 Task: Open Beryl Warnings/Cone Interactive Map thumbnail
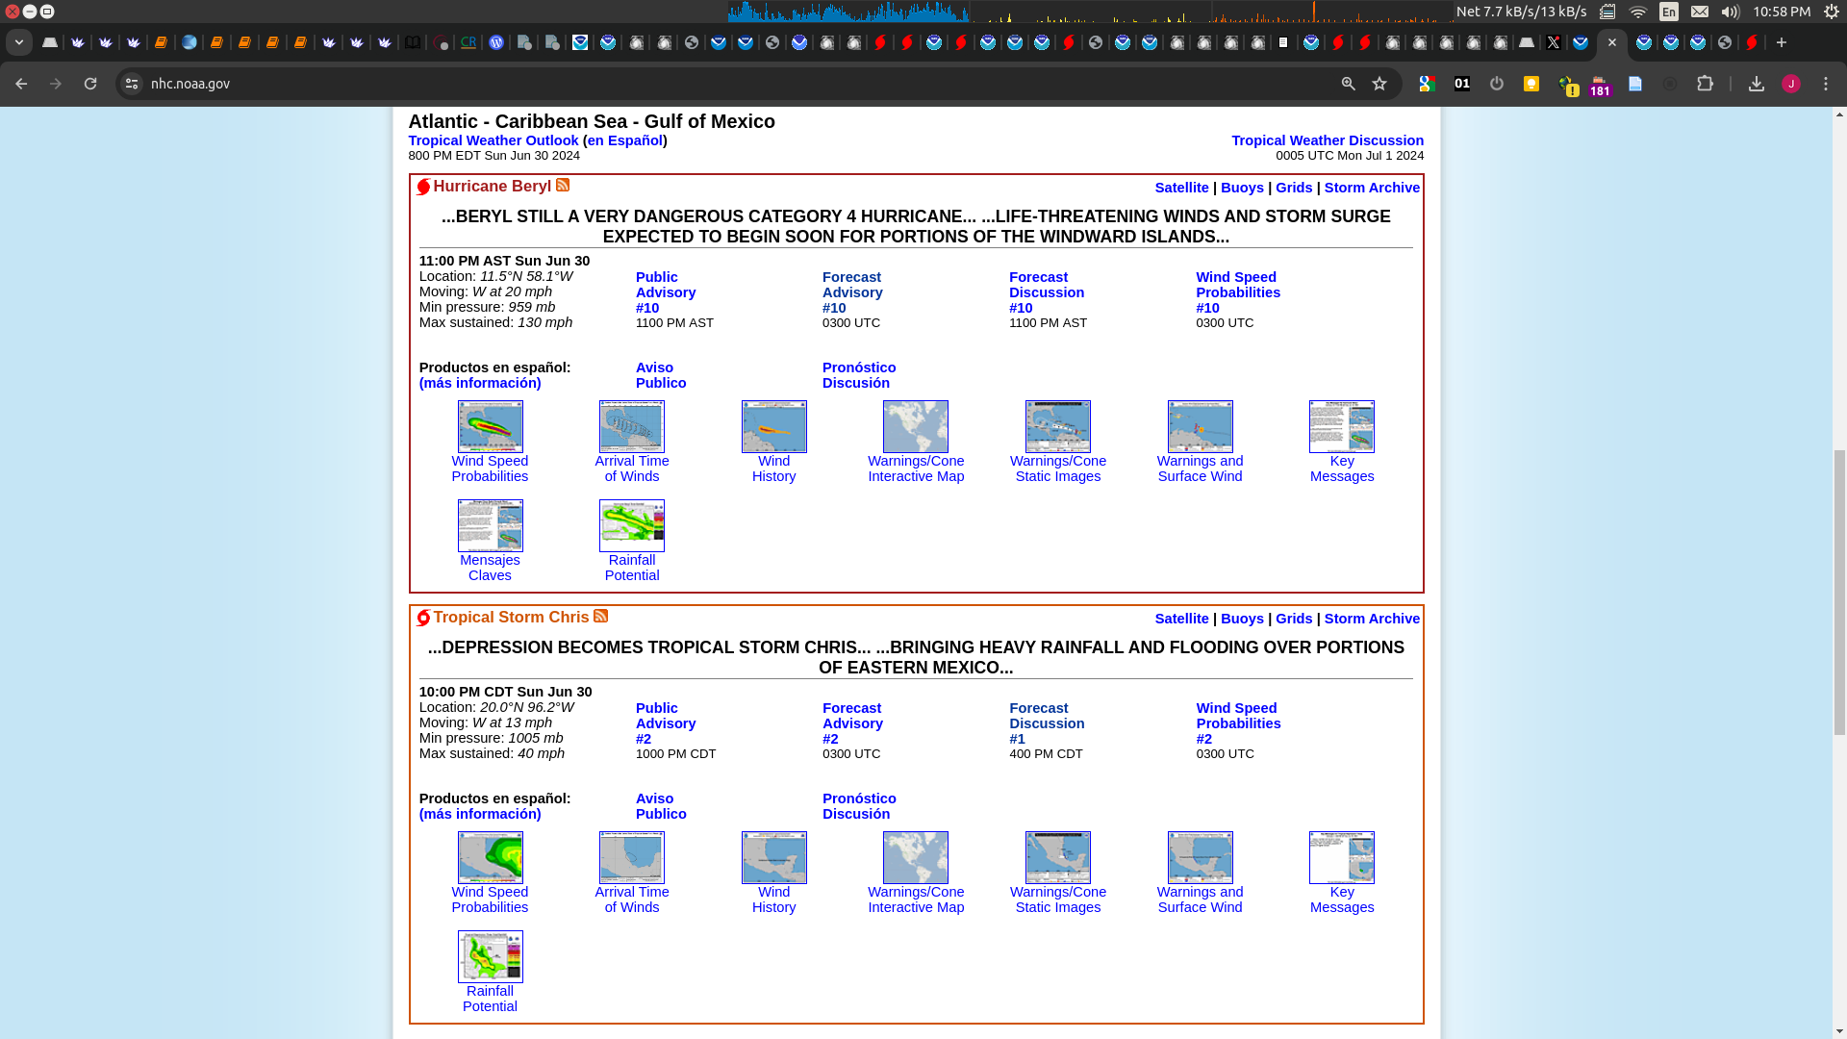pyautogui.click(x=916, y=426)
